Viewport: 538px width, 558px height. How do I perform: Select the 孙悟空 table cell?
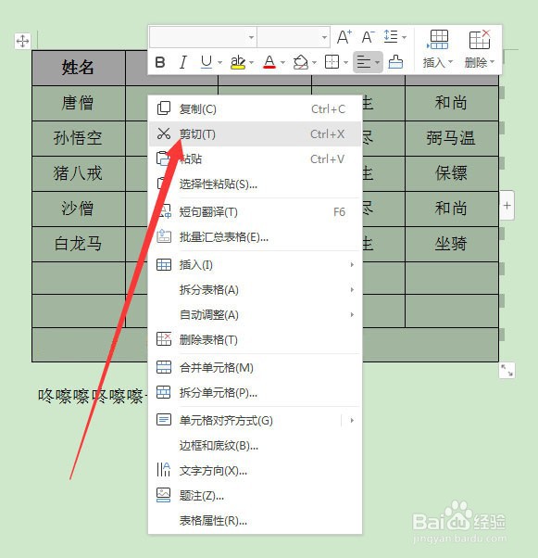(x=79, y=138)
